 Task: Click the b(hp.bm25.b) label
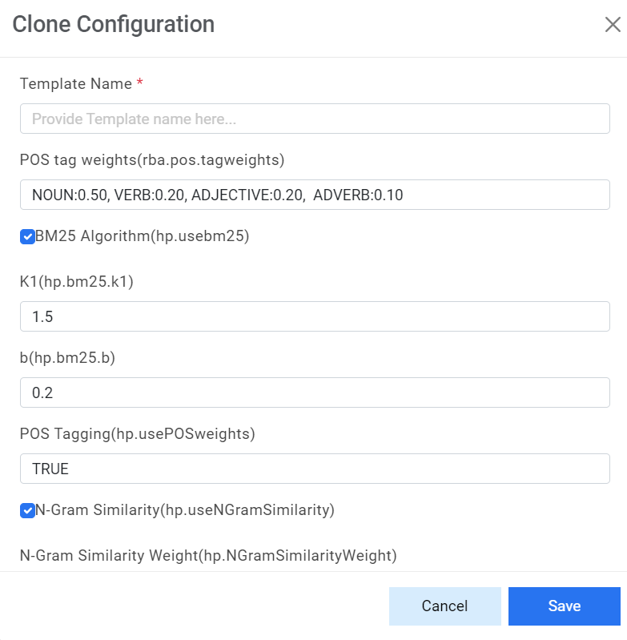coord(67,358)
